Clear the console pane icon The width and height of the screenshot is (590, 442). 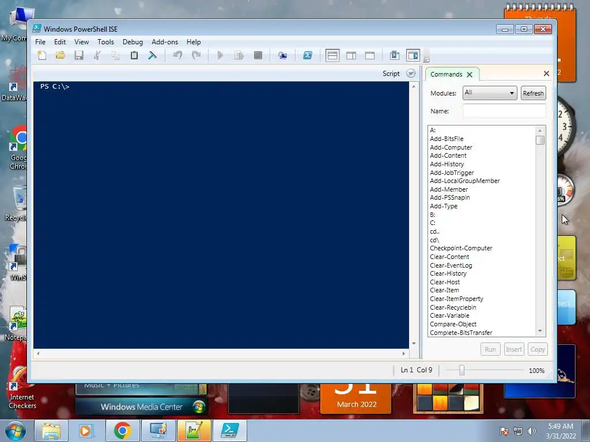click(152, 56)
